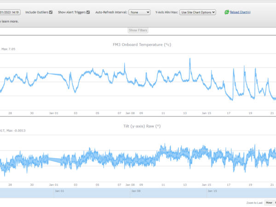This screenshot has width=276, height=207.
Task: Click the 'Max -0.0013' tilt label
Action: tap(16, 131)
